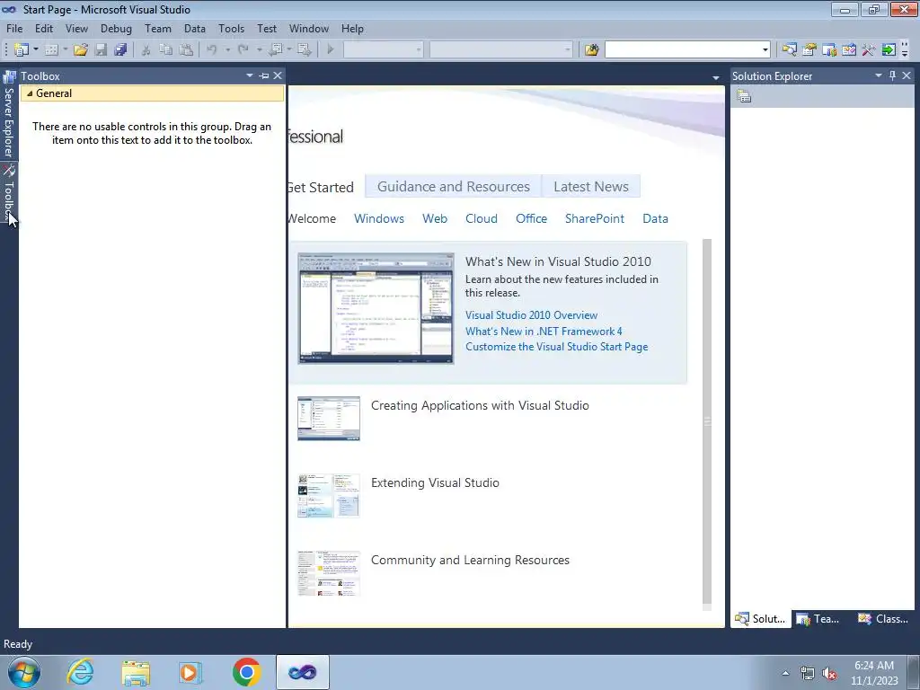Click Extending Visual Studio heading
This screenshot has width=920, height=690.
pyautogui.click(x=436, y=482)
